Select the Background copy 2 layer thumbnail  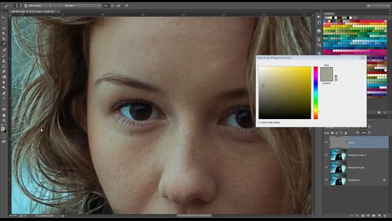338,155
